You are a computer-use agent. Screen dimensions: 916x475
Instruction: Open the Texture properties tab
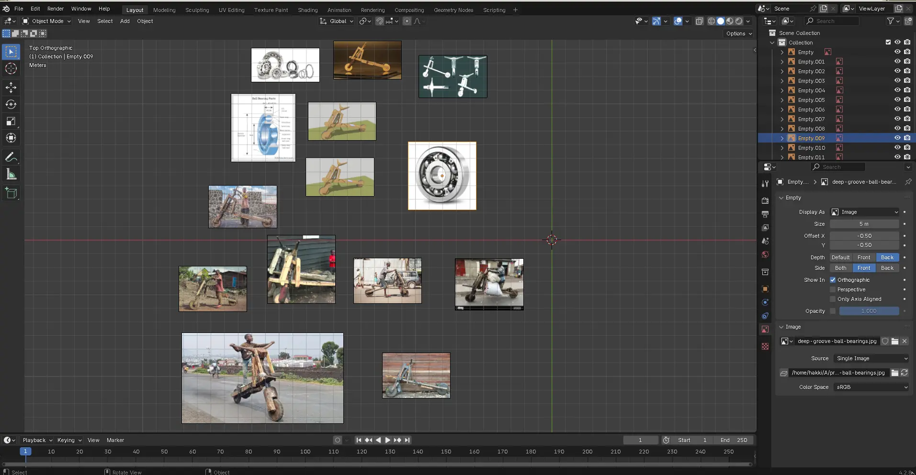point(765,346)
